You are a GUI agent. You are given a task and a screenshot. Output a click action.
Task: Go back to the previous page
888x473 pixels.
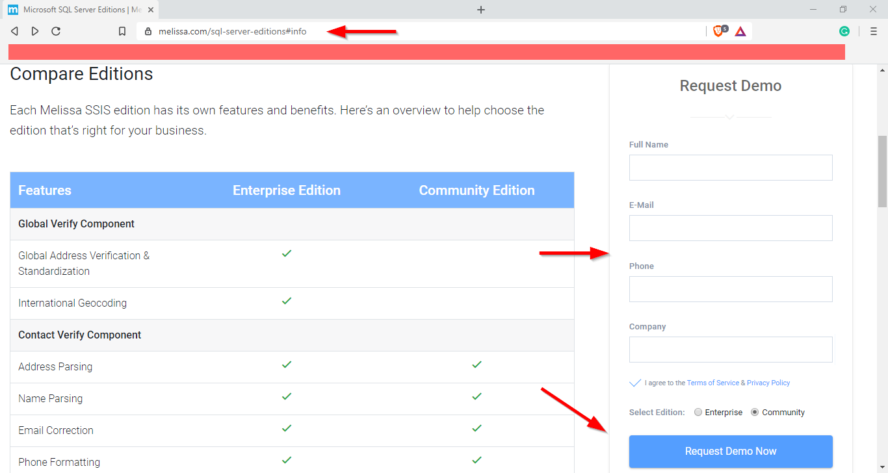(14, 31)
